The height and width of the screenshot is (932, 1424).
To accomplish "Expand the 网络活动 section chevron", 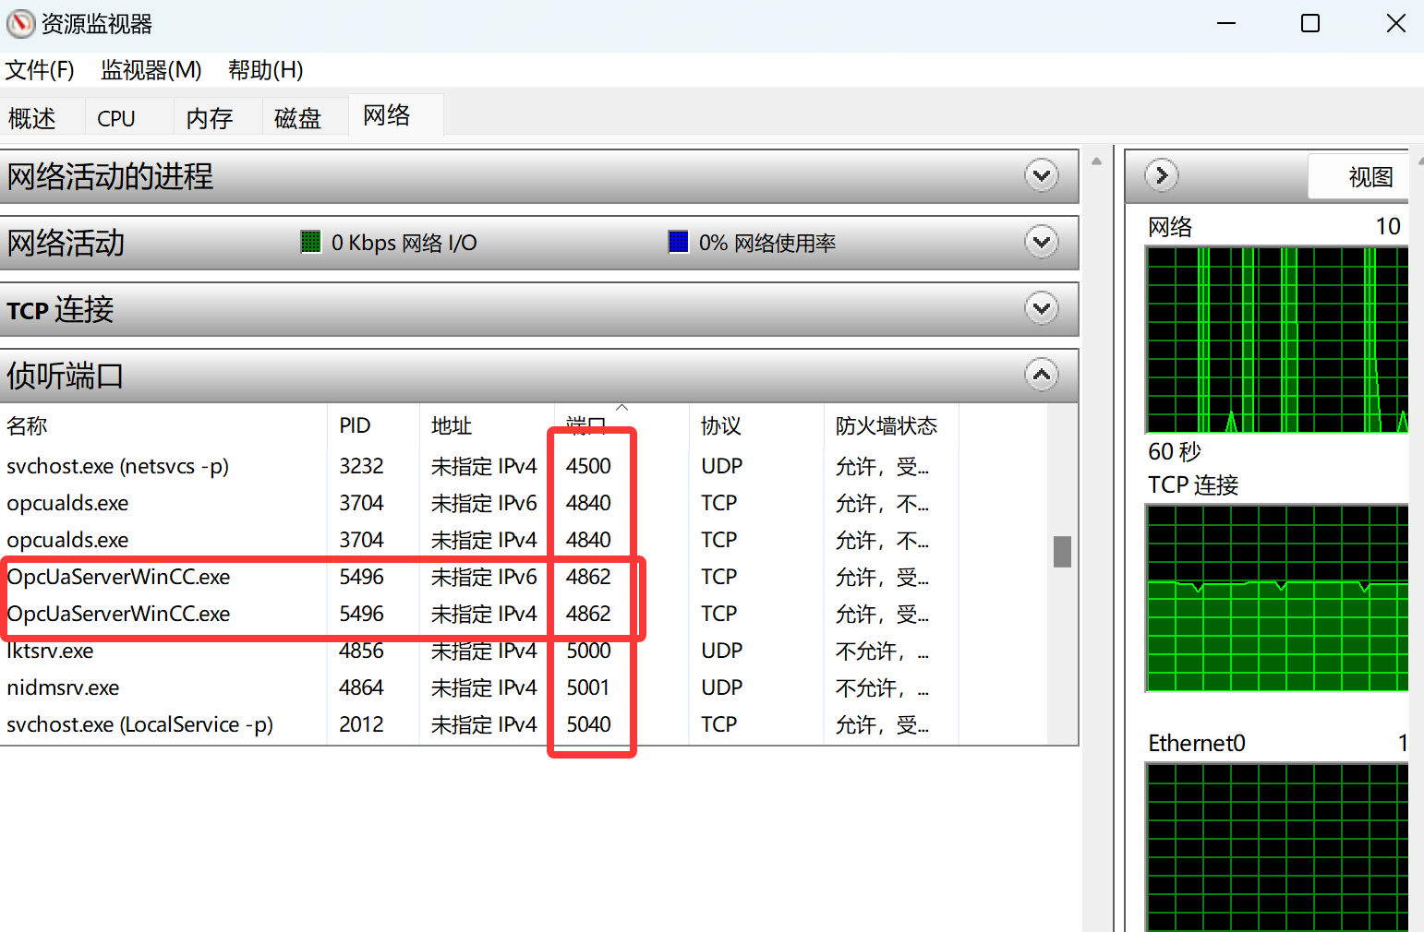I will tap(1041, 243).
